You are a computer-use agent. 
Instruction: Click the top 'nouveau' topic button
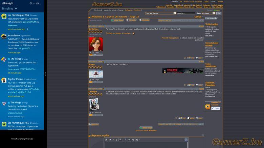[131, 20]
